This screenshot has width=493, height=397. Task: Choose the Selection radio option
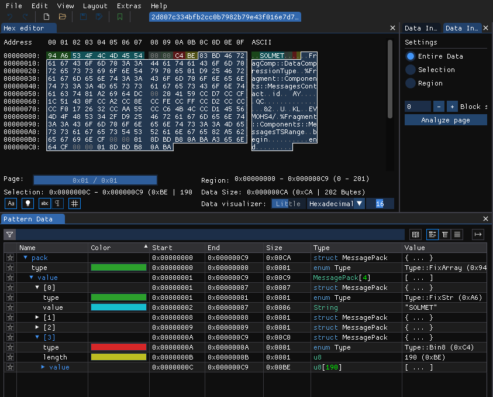(411, 70)
